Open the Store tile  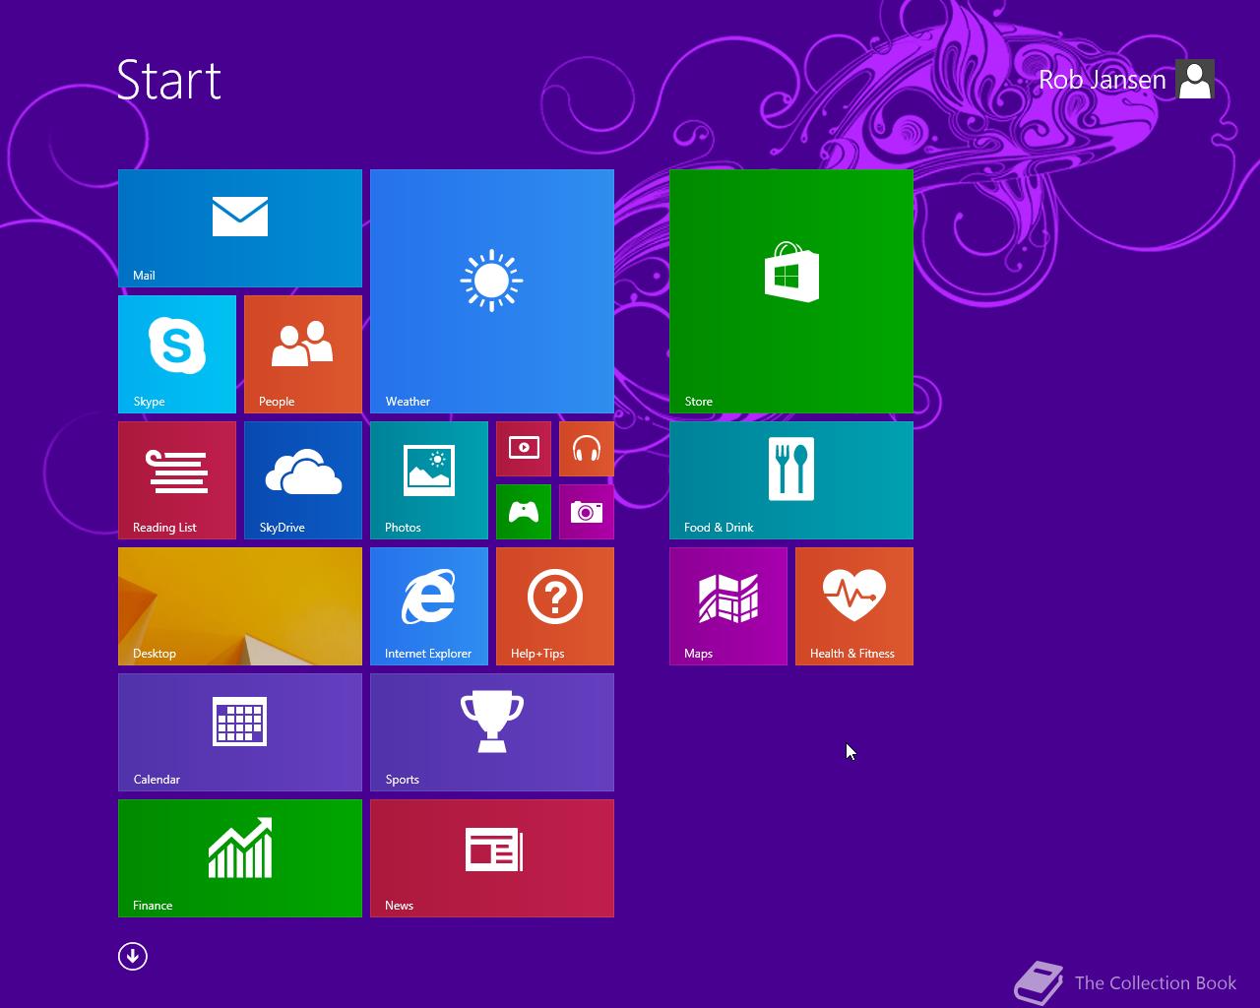click(x=791, y=291)
